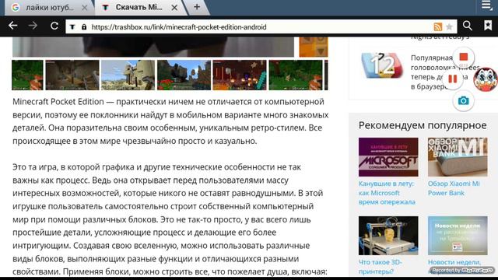498x280 pixels.
Task: Open the 'Новости недели' article image
Action: coord(458,236)
